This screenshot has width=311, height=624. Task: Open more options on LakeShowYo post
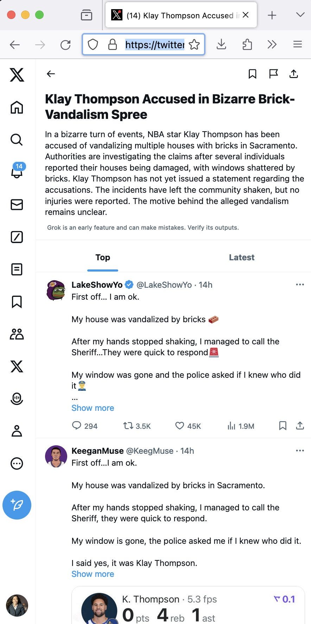300,285
